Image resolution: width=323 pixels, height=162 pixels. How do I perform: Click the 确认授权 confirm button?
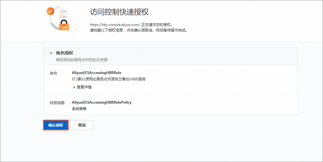(x=56, y=125)
